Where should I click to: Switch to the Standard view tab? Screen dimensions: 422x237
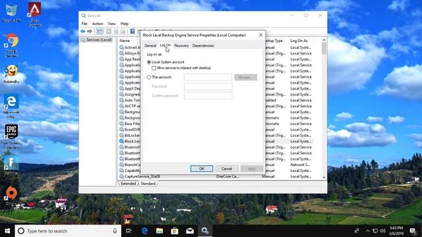[148, 184]
